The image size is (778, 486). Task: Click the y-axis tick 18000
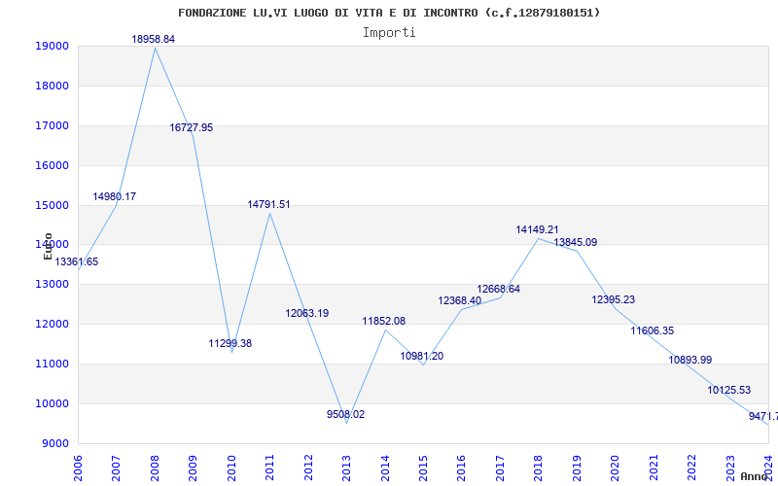point(52,86)
